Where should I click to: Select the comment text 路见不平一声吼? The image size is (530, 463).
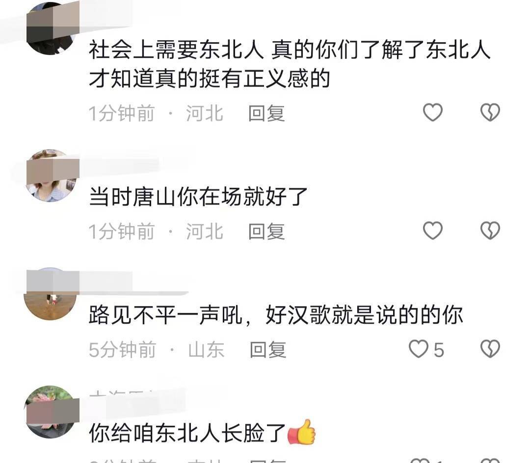(165, 315)
